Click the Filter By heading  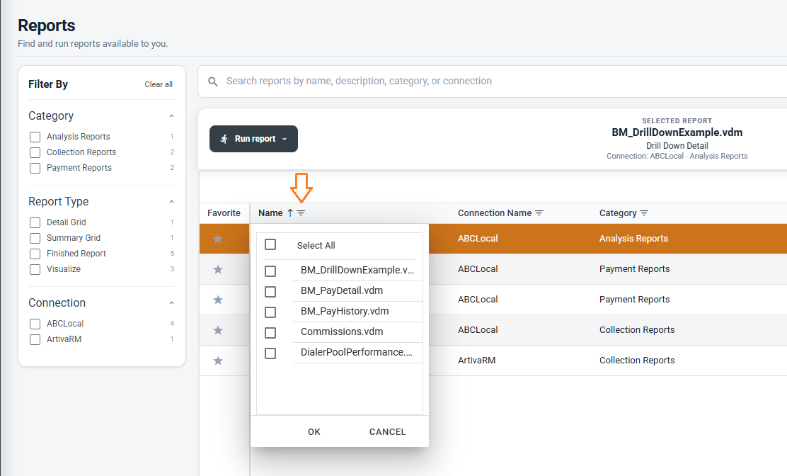point(48,84)
